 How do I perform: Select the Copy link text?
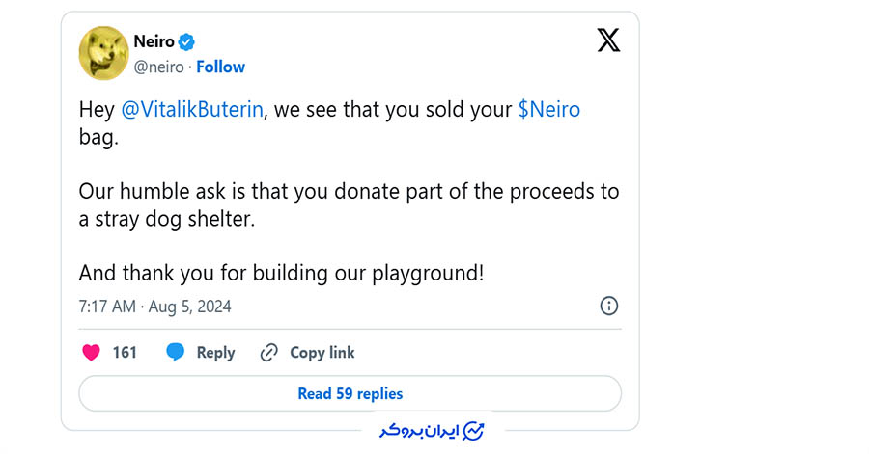pyautogui.click(x=322, y=353)
